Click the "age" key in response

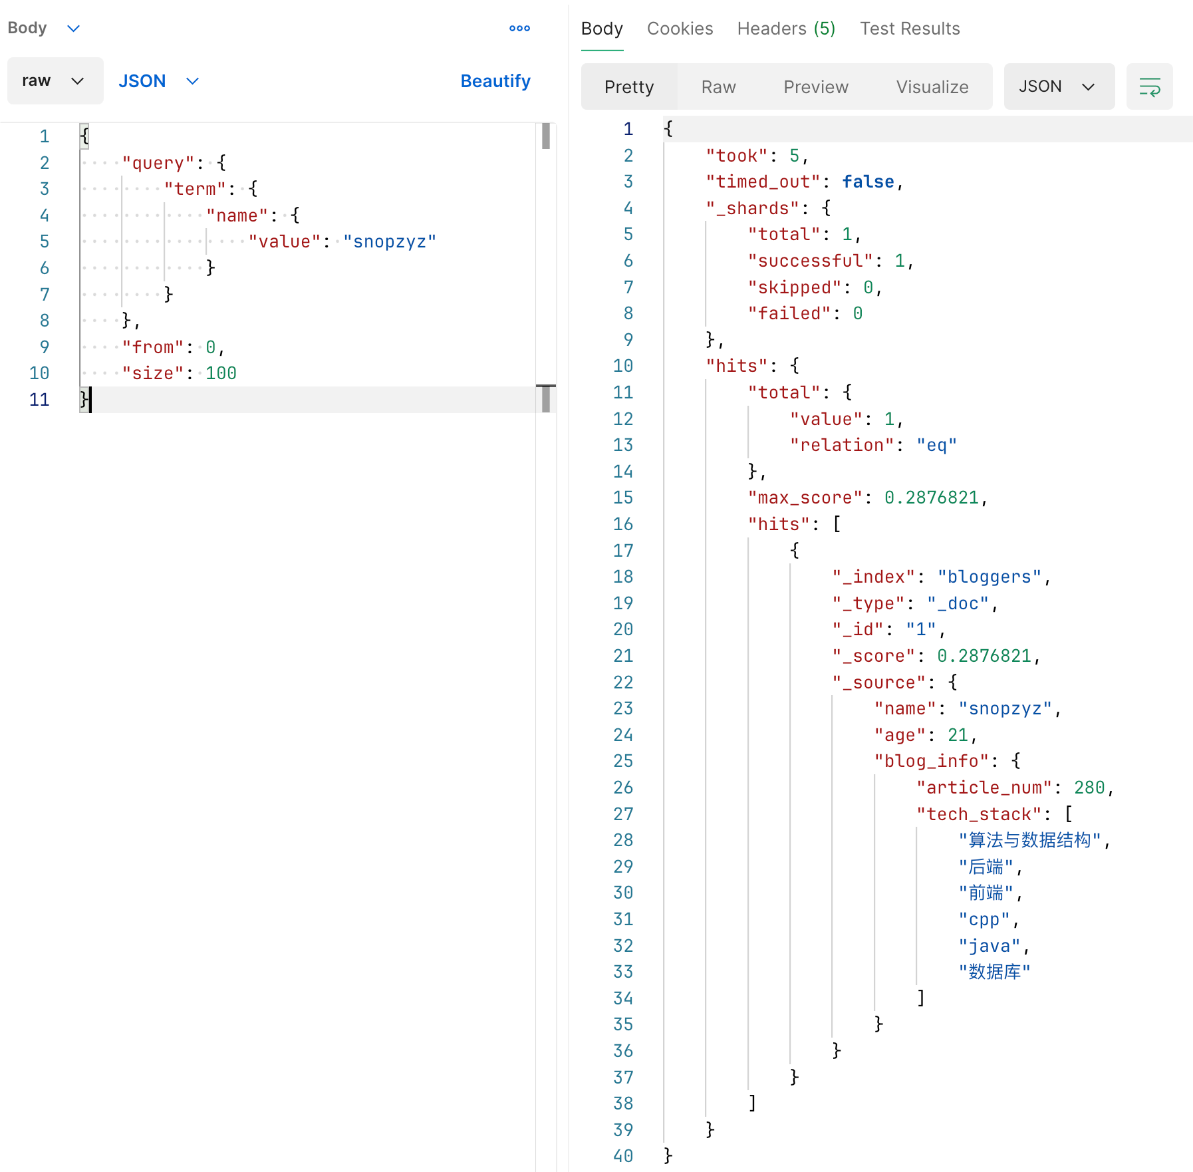(x=900, y=735)
